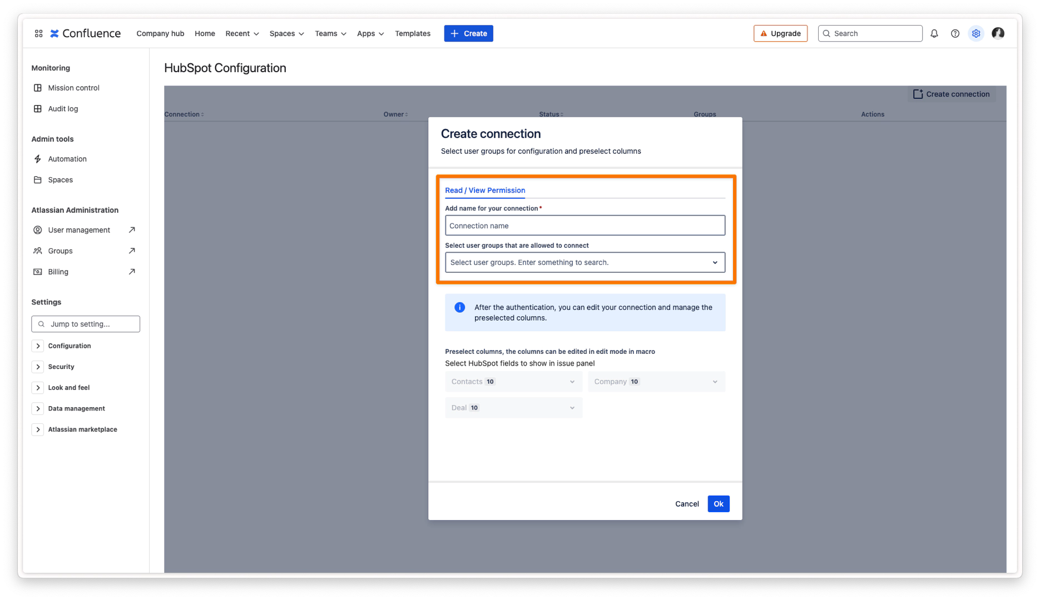
Task: Cancel the Create connection dialog
Action: click(687, 504)
